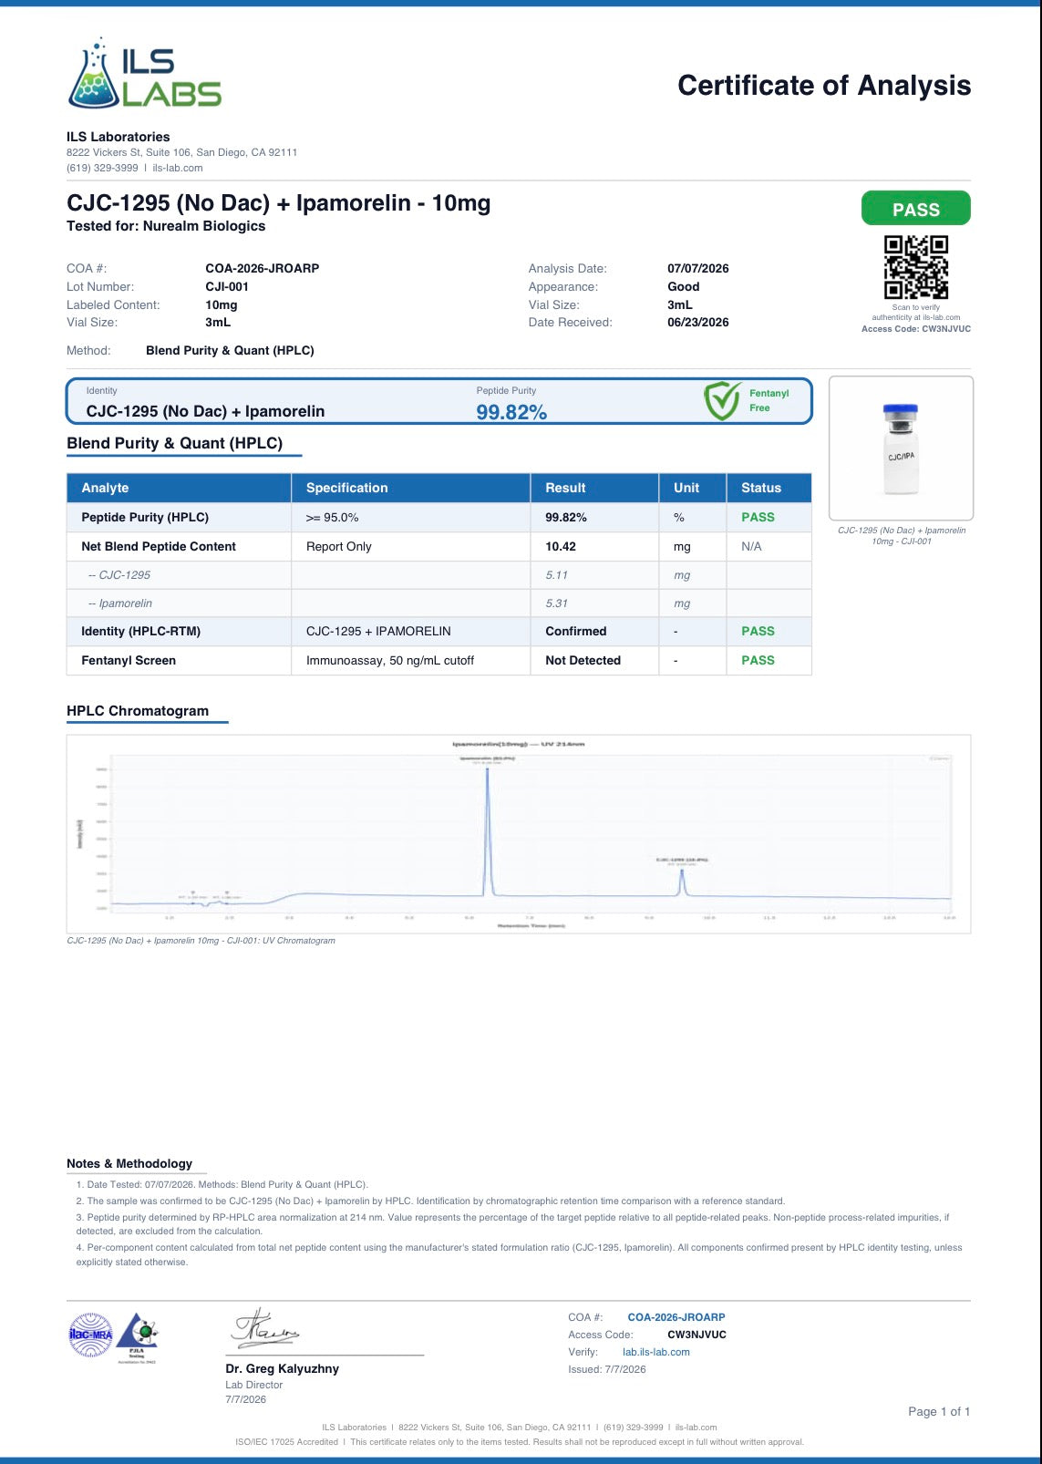Click the large 99.82% peptide purity value
This screenshot has width=1042, height=1464.
[x=511, y=412]
